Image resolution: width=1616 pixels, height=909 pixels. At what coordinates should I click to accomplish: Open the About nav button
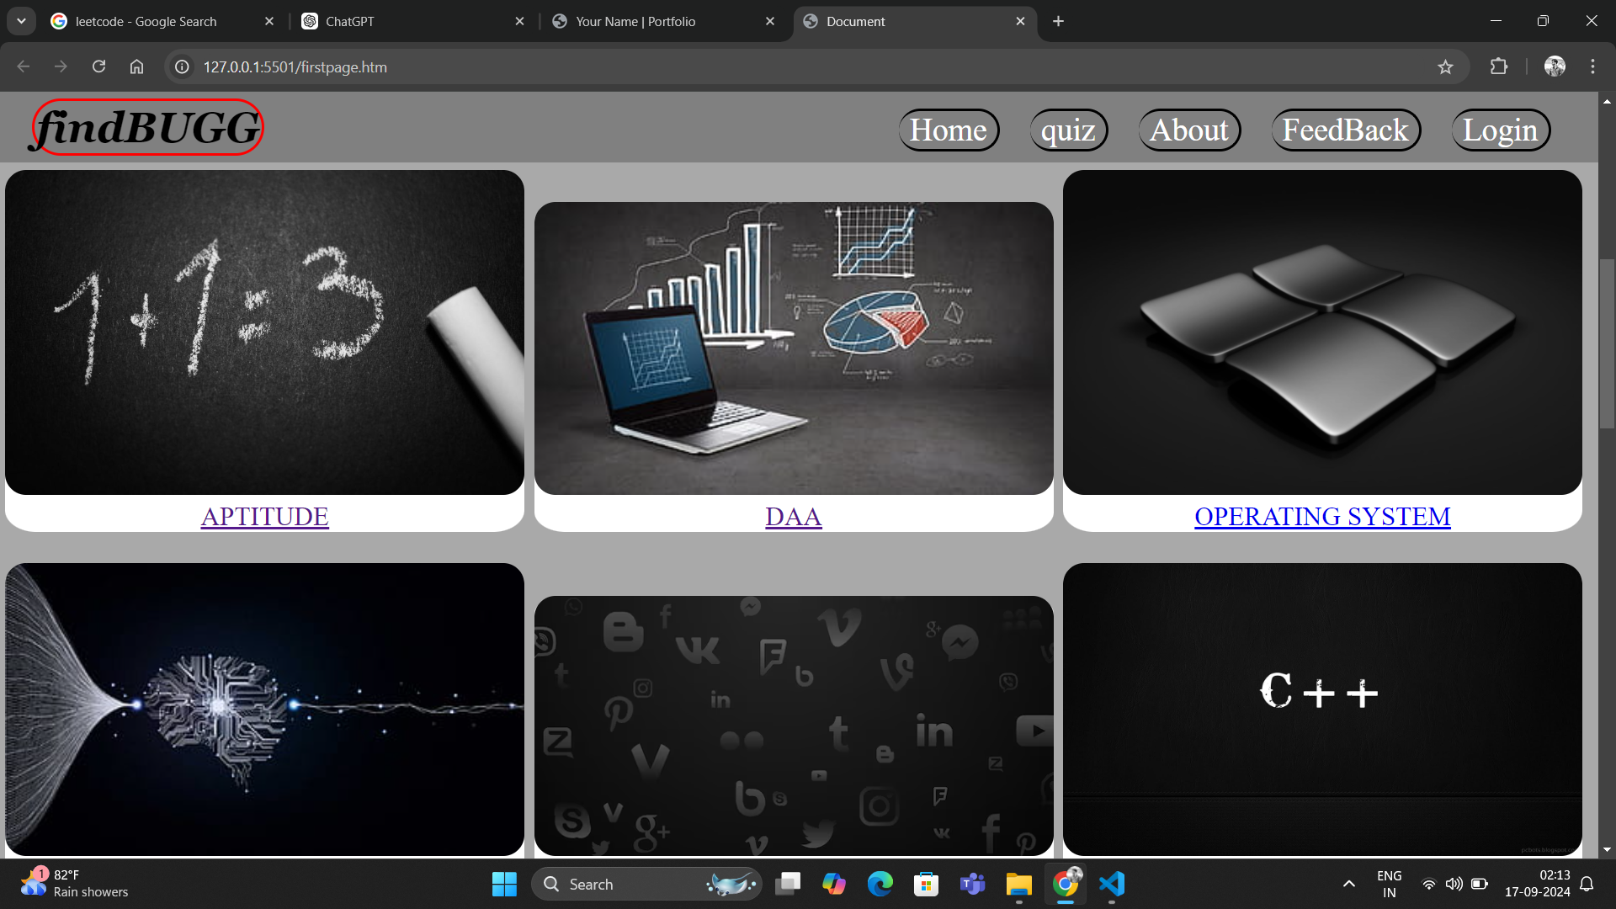tap(1189, 130)
